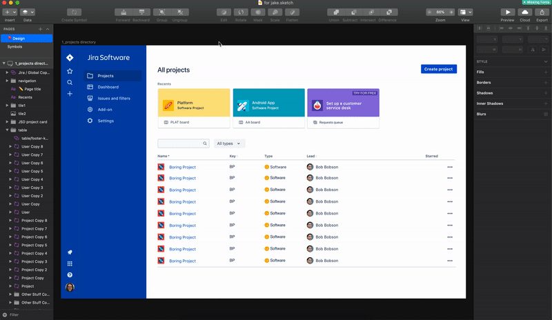The width and height of the screenshot is (552, 320).
Task: Expand the navigation layer group
Action: [7, 81]
